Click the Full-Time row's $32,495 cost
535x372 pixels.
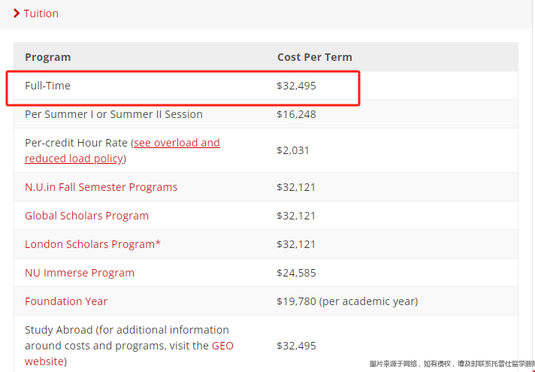point(296,86)
